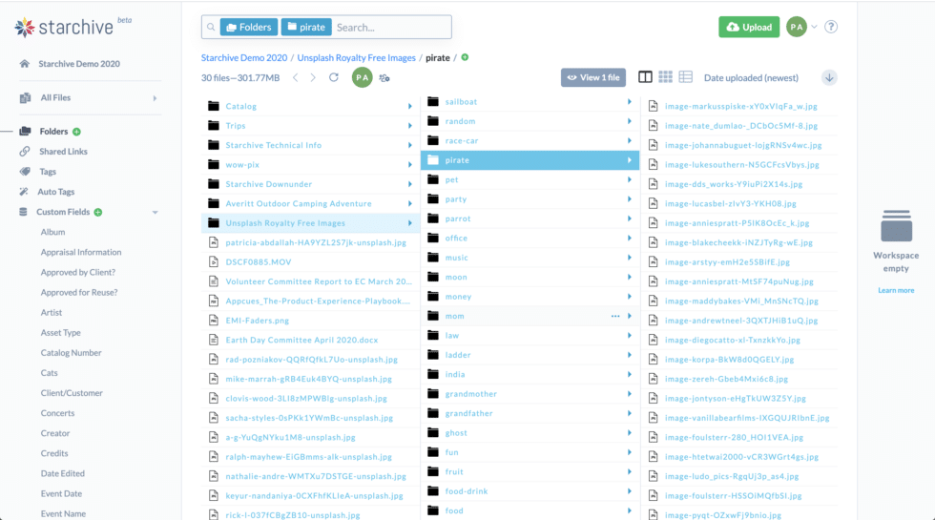This screenshot has height=520, width=935.
Task: Switch to grid view layout icon
Action: point(666,77)
